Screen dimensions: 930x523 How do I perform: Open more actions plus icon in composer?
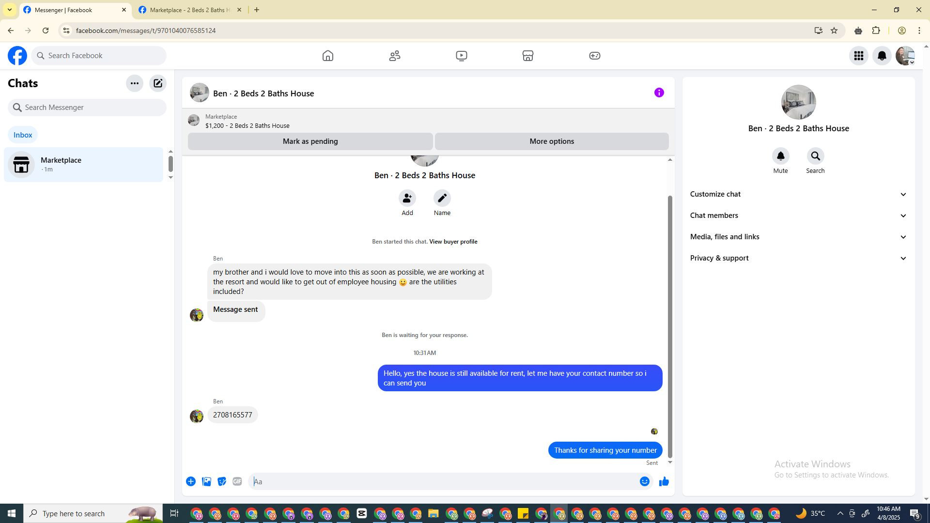(x=191, y=481)
